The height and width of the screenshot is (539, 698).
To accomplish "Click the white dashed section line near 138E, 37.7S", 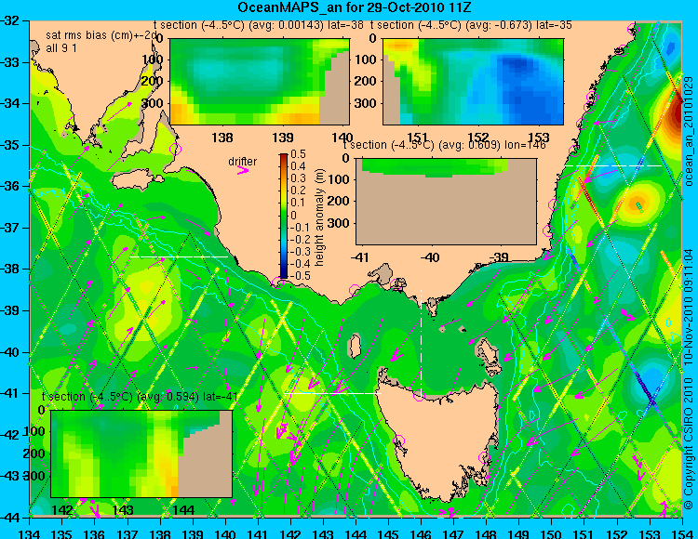I will pos(179,256).
